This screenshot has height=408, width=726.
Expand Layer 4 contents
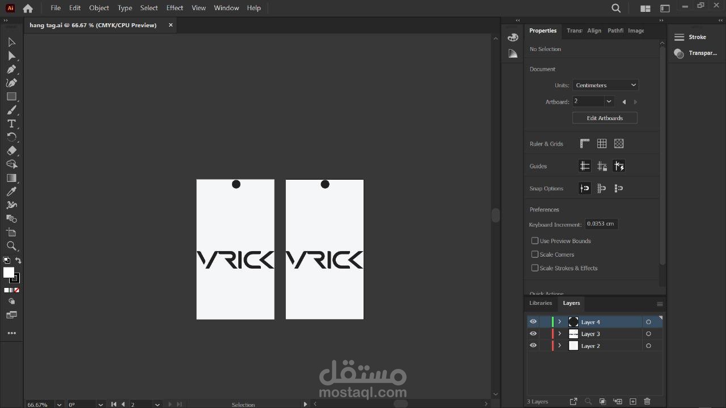pyautogui.click(x=559, y=322)
